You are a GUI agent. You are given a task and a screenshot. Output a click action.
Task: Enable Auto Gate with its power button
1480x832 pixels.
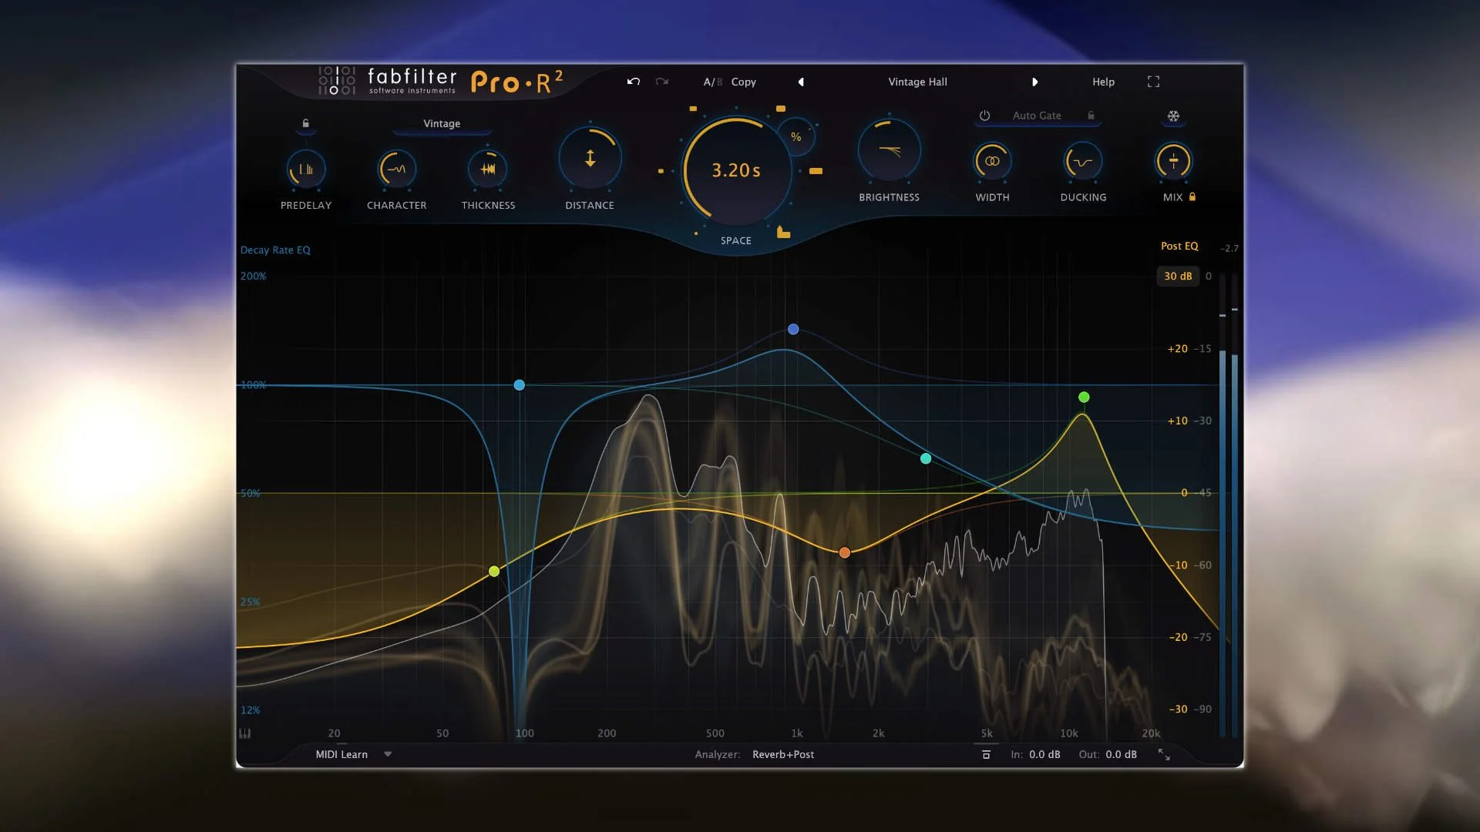(x=985, y=116)
